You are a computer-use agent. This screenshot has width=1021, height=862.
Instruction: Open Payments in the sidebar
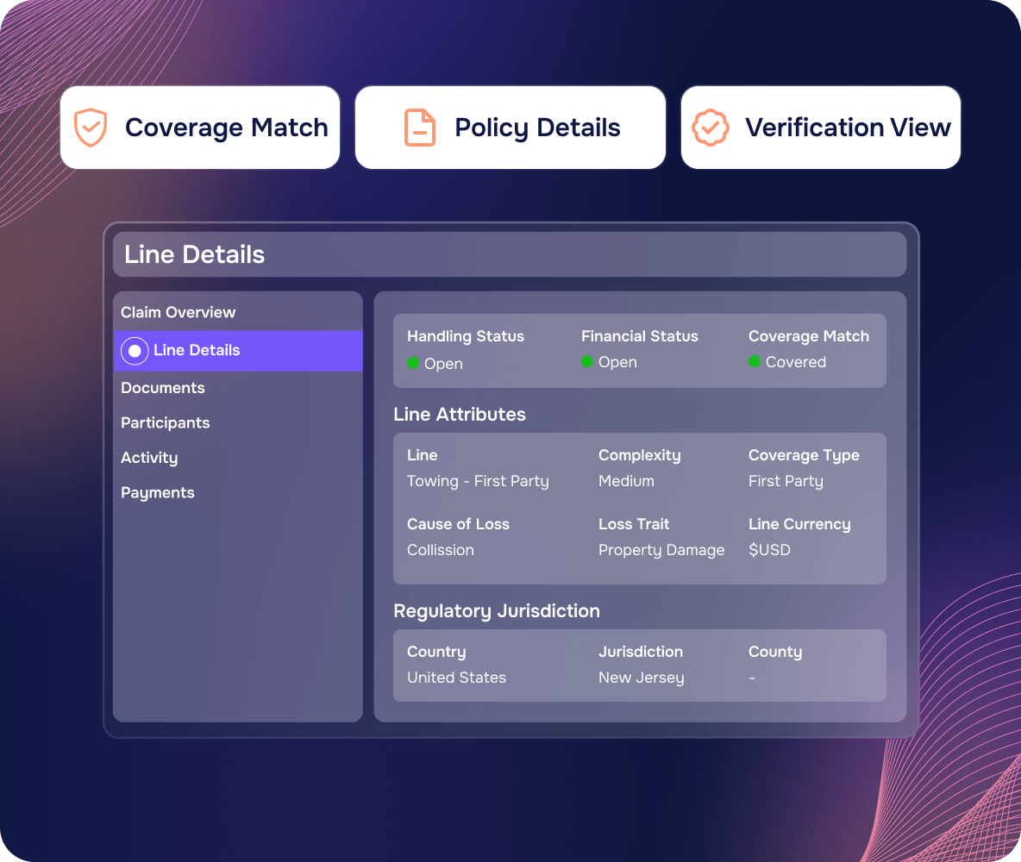(x=158, y=494)
